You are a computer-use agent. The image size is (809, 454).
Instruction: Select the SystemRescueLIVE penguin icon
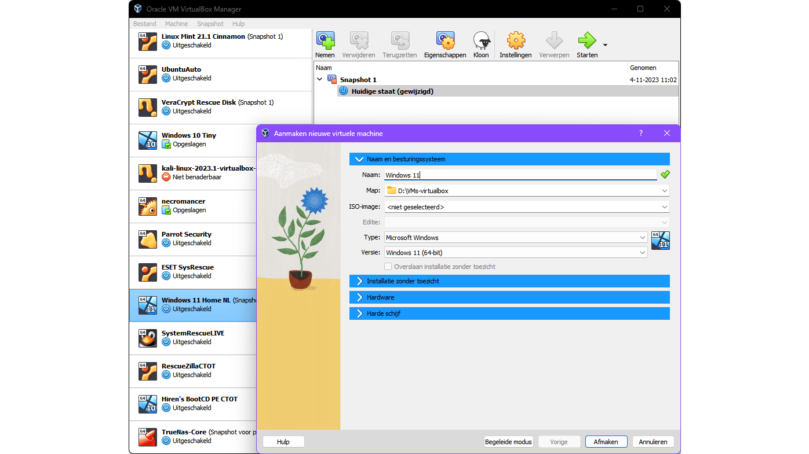[x=148, y=338]
